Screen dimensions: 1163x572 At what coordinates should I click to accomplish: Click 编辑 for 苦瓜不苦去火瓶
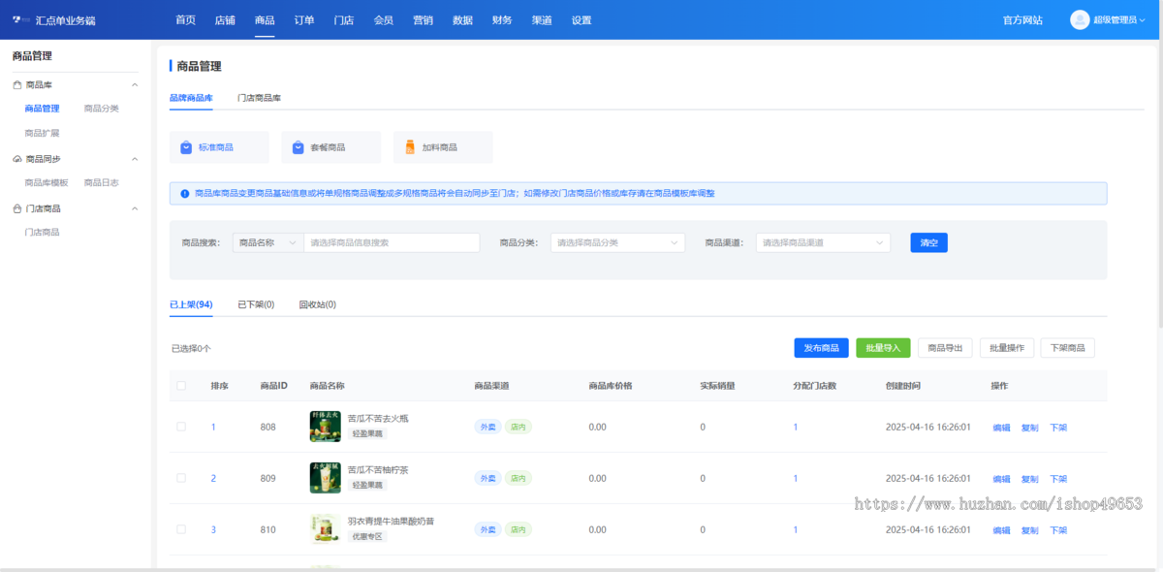[1001, 428]
